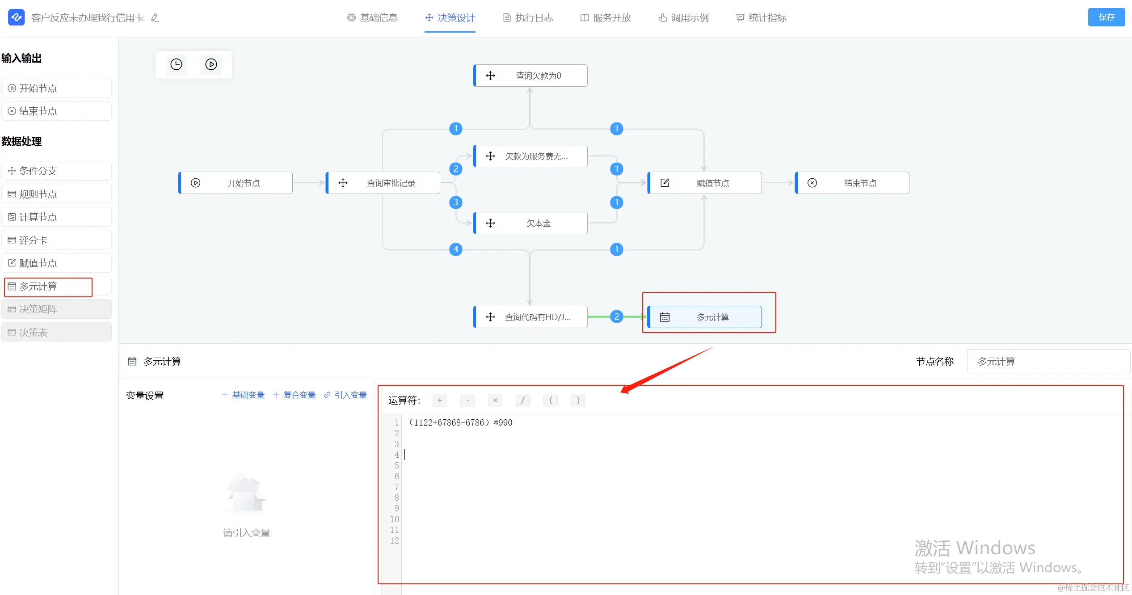Insert the multiply operator
The width and height of the screenshot is (1132, 595).
tap(495, 401)
